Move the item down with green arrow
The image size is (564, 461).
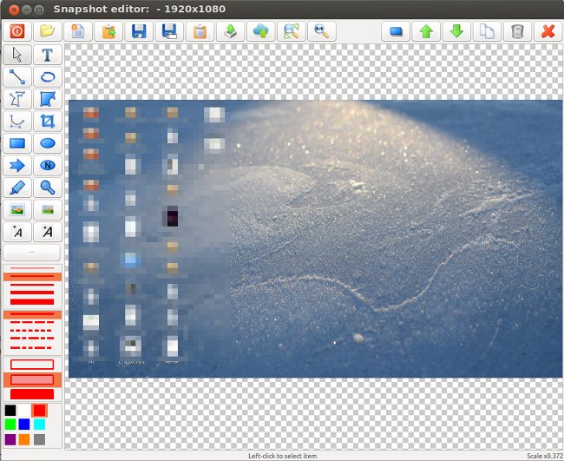click(456, 31)
